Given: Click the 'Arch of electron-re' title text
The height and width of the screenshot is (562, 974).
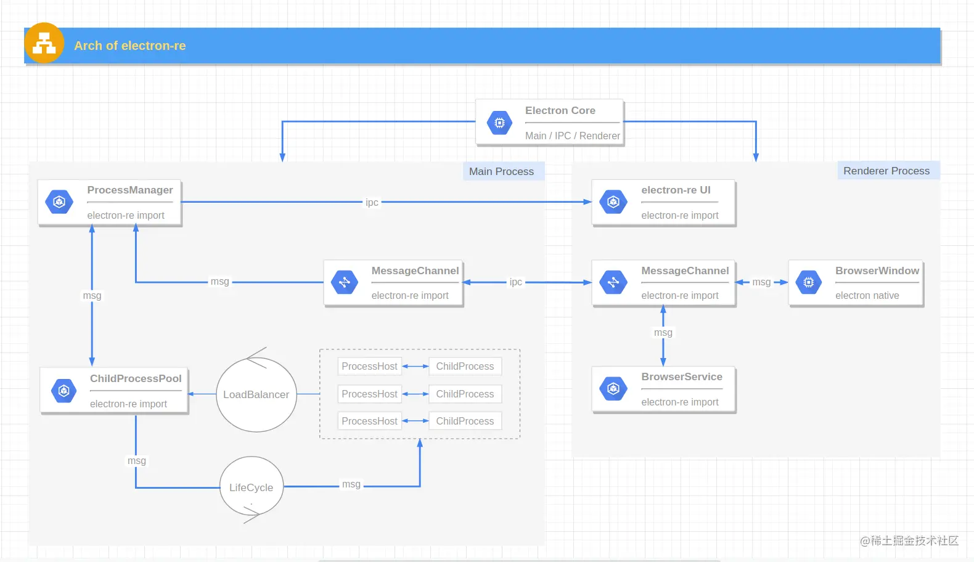Looking at the screenshot, I should pos(129,46).
